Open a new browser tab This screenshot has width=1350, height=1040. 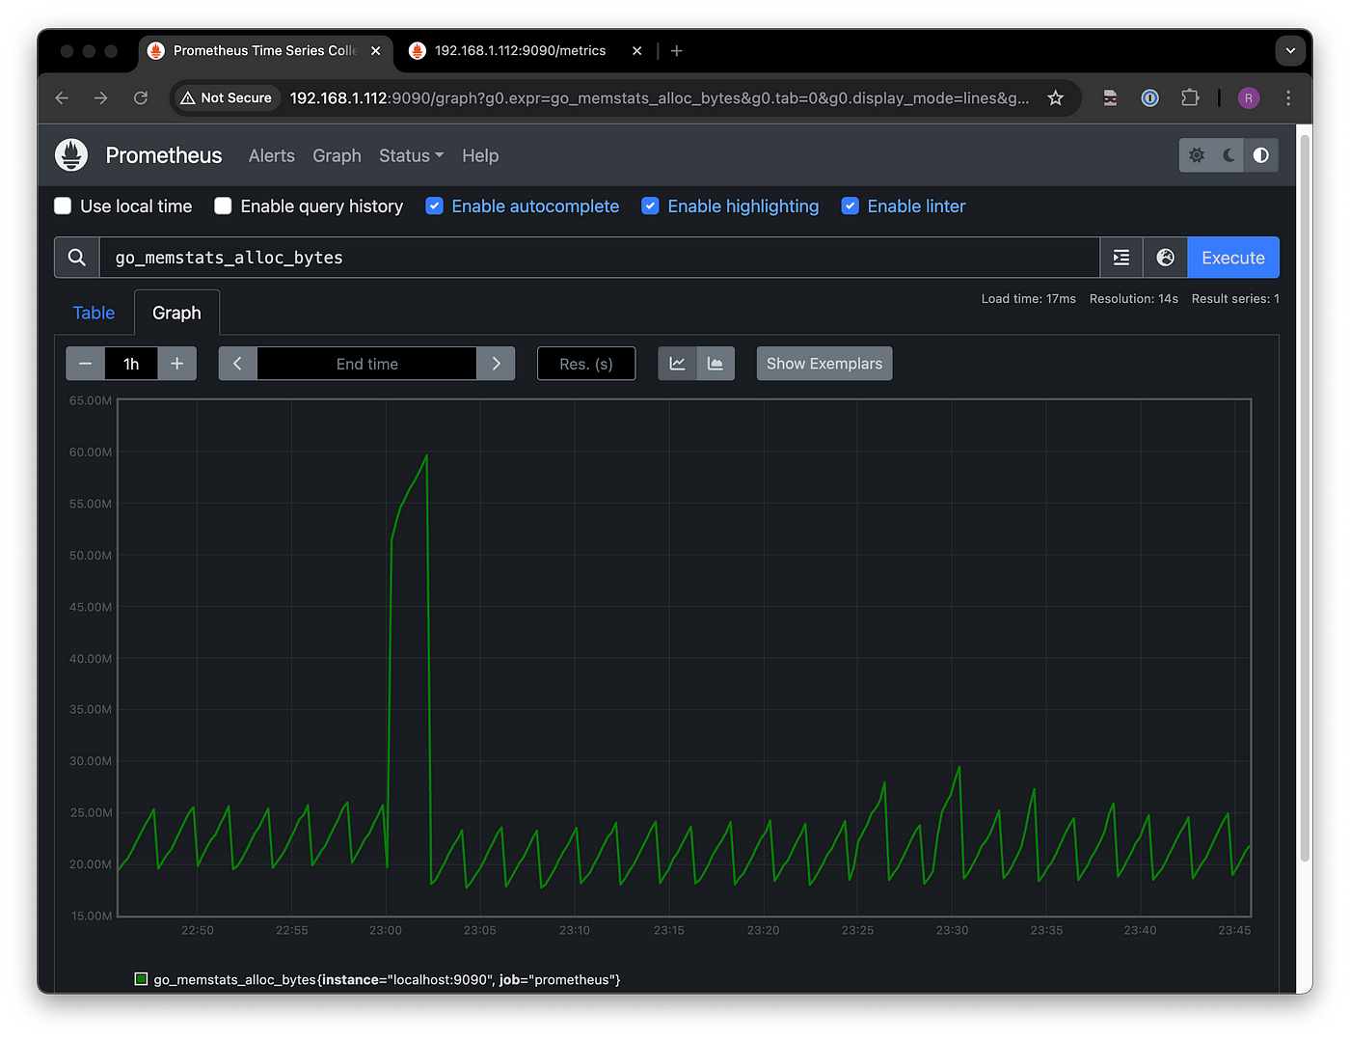(x=677, y=51)
